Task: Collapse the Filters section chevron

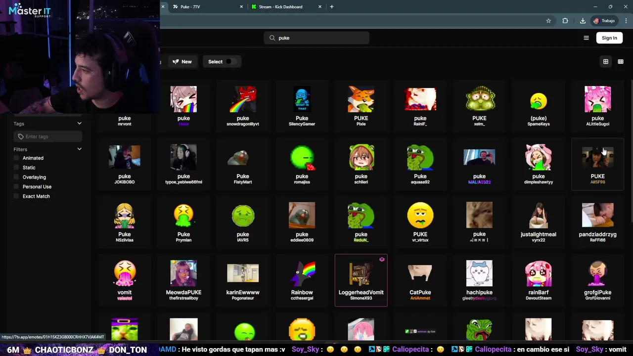Action: 79,149
